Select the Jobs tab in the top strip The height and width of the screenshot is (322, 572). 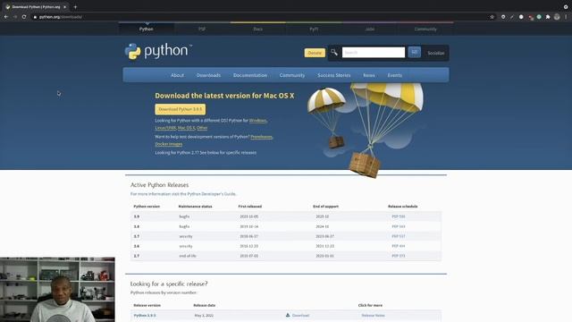click(369, 29)
